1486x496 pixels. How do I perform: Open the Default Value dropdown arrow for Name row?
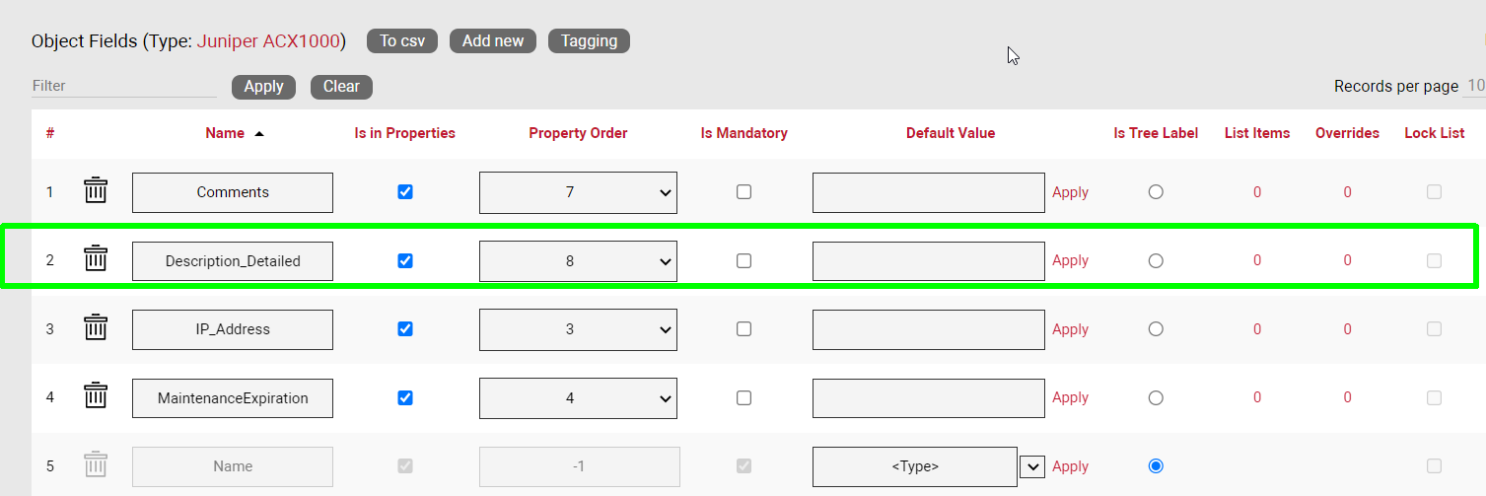(1031, 466)
